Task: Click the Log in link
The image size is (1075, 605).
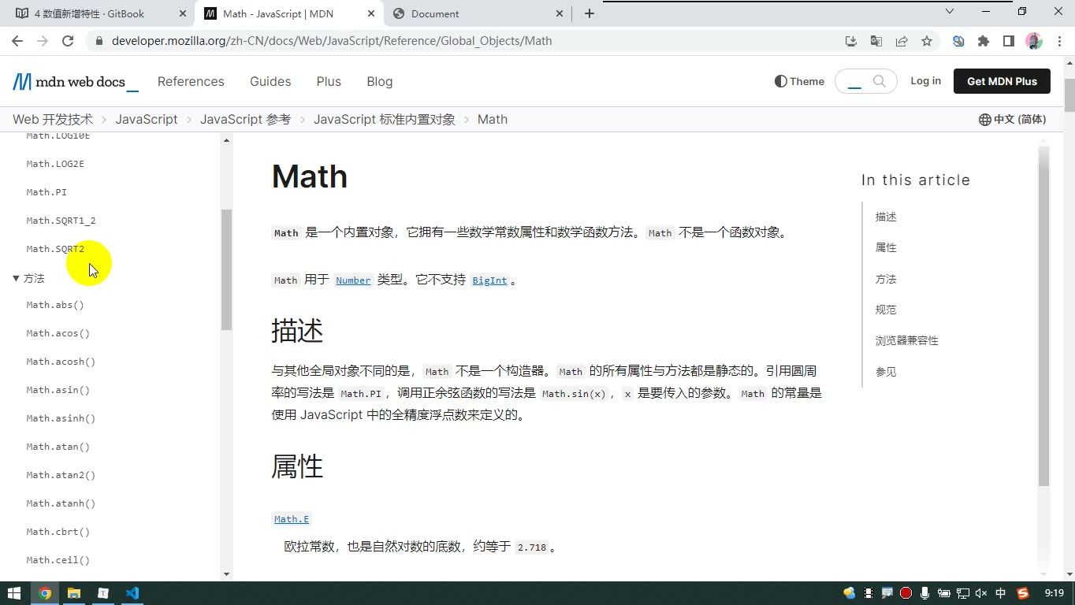Action: [x=925, y=81]
